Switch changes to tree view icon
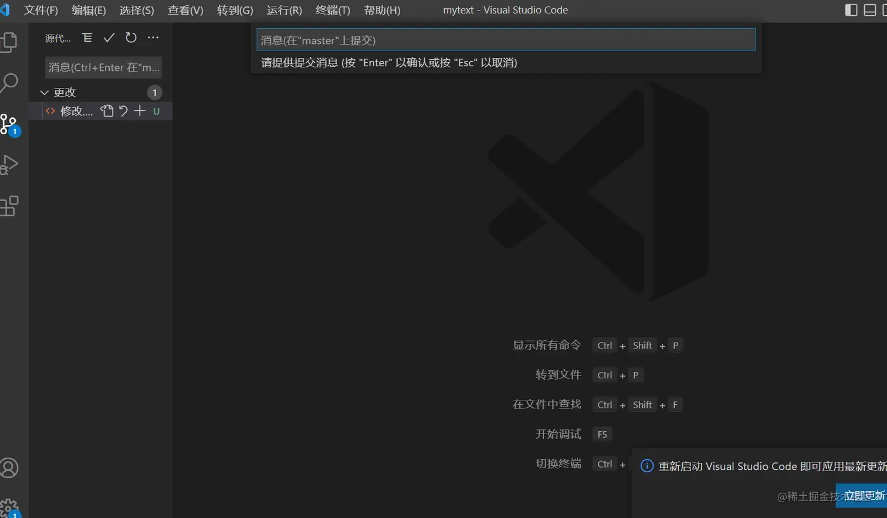 pyautogui.click(x=87, y=38)
